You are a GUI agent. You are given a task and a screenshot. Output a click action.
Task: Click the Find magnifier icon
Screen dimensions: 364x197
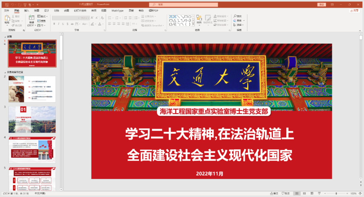point(235,16)
